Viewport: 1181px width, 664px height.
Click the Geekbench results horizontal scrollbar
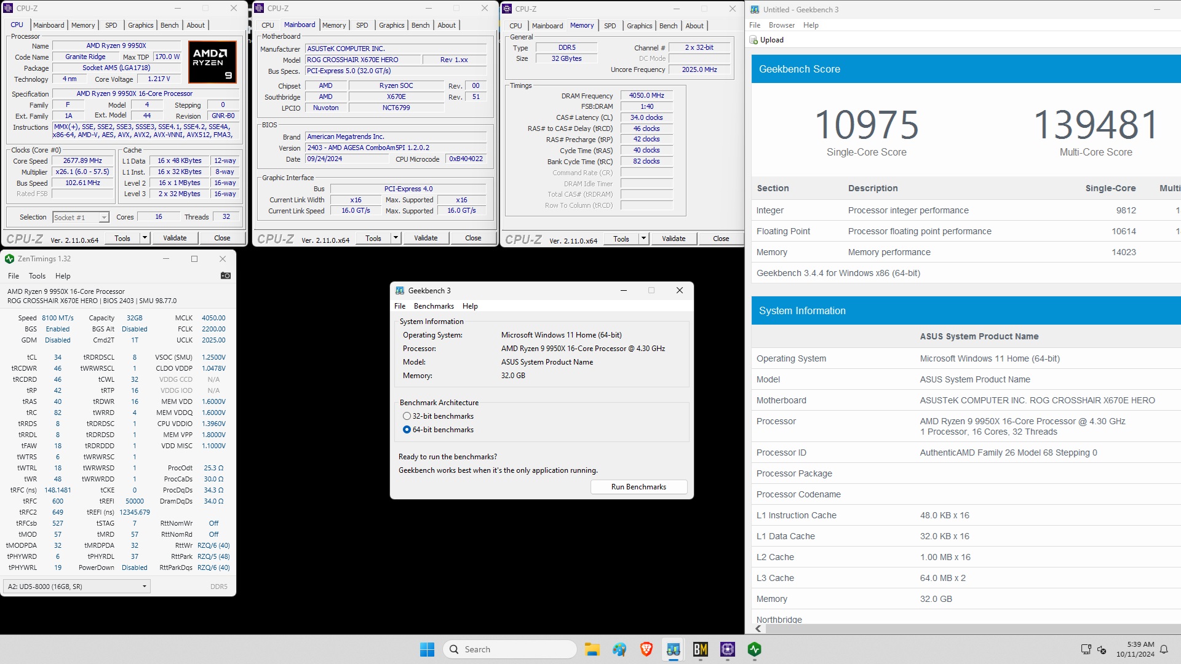tap(972, 628)
